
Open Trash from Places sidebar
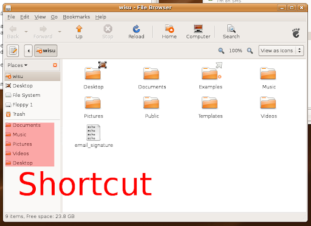(32, 114)
